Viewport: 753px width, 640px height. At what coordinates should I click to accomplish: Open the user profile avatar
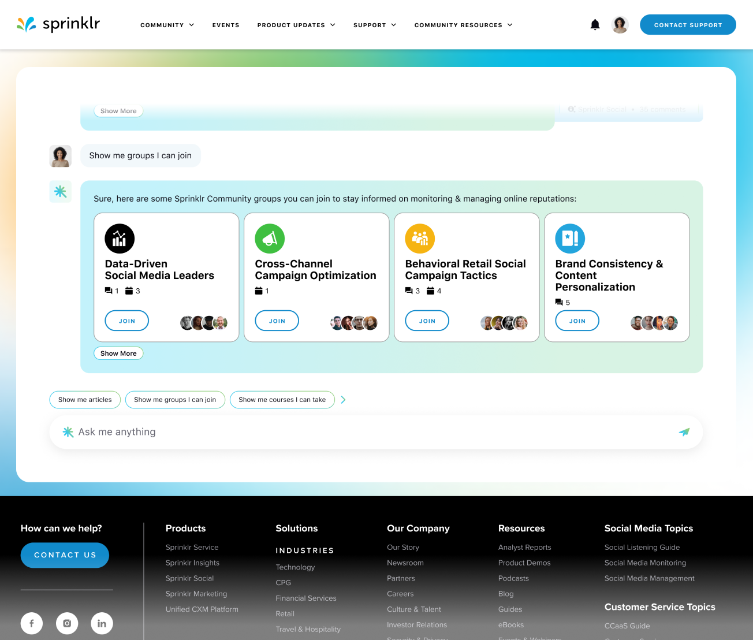pyautogui.click(x=620, y=25)
